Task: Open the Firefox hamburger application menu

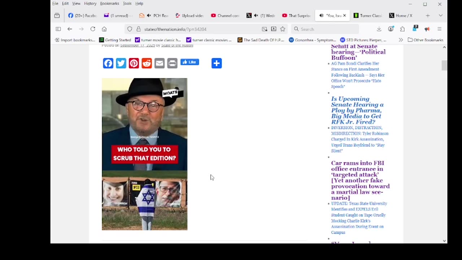Action: (439, 29)
